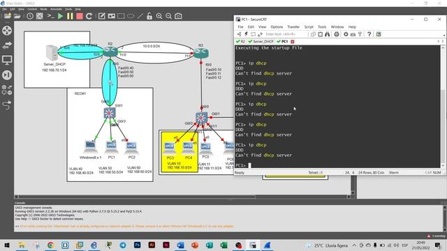447x251 pixels.
Task: Open the GNS3 snapshots clock icon
Action: (30, 16)
